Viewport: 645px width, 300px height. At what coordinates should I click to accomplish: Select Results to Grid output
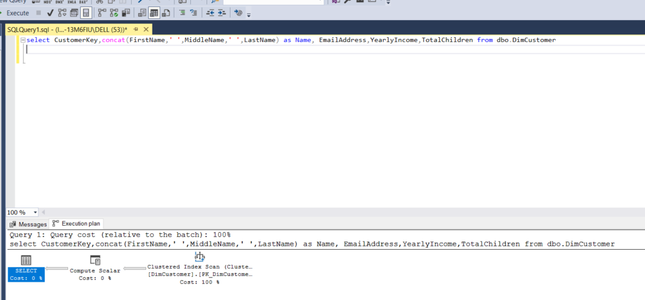[x=154, y=13]
